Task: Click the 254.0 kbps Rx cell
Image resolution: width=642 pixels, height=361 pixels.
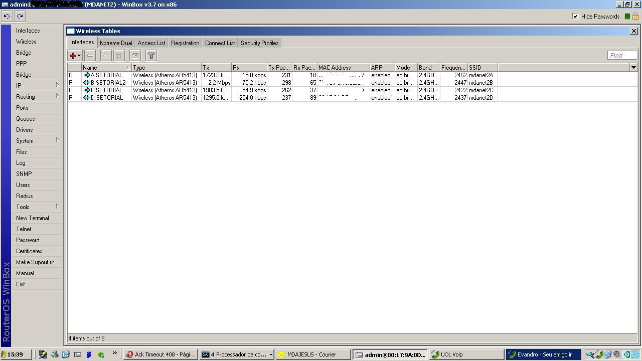Action: (249, 98)
